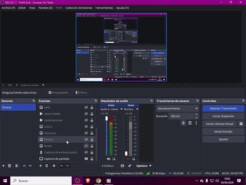Open Mic/Aux channel dropdown arrow

[x=137, y=109]
